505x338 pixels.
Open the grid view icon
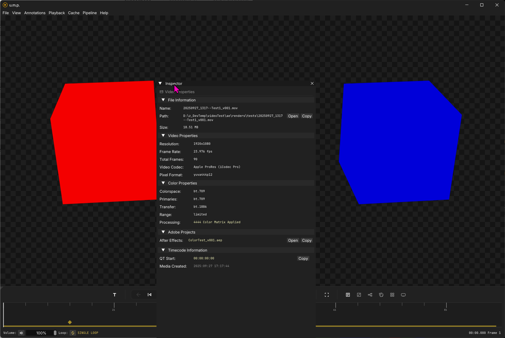(392, 295)
